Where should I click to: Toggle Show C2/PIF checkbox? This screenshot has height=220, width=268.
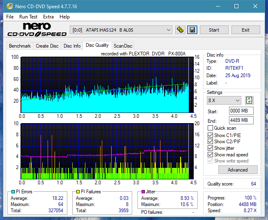210,141
